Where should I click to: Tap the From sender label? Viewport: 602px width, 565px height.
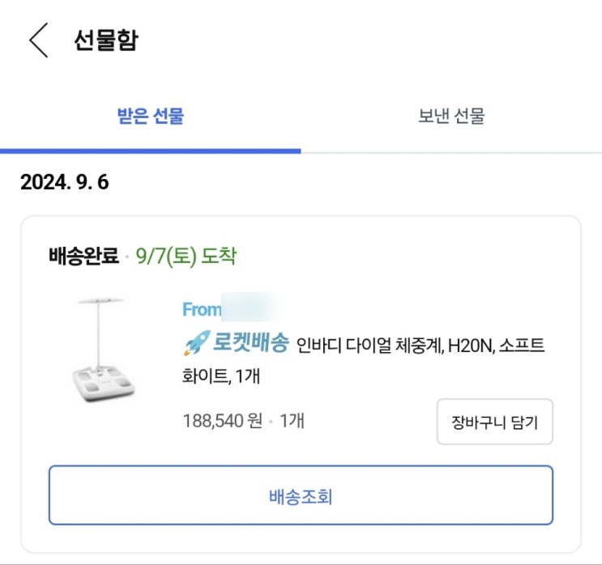201,309
